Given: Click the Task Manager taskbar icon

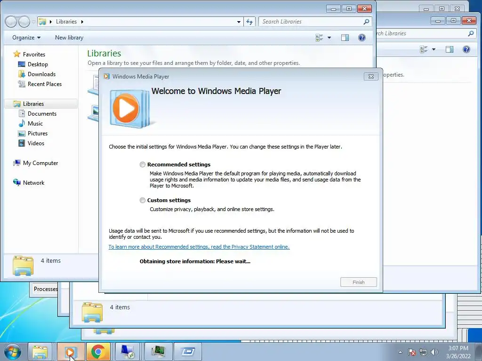Looking at the screenshot, I should click(158, 352).
